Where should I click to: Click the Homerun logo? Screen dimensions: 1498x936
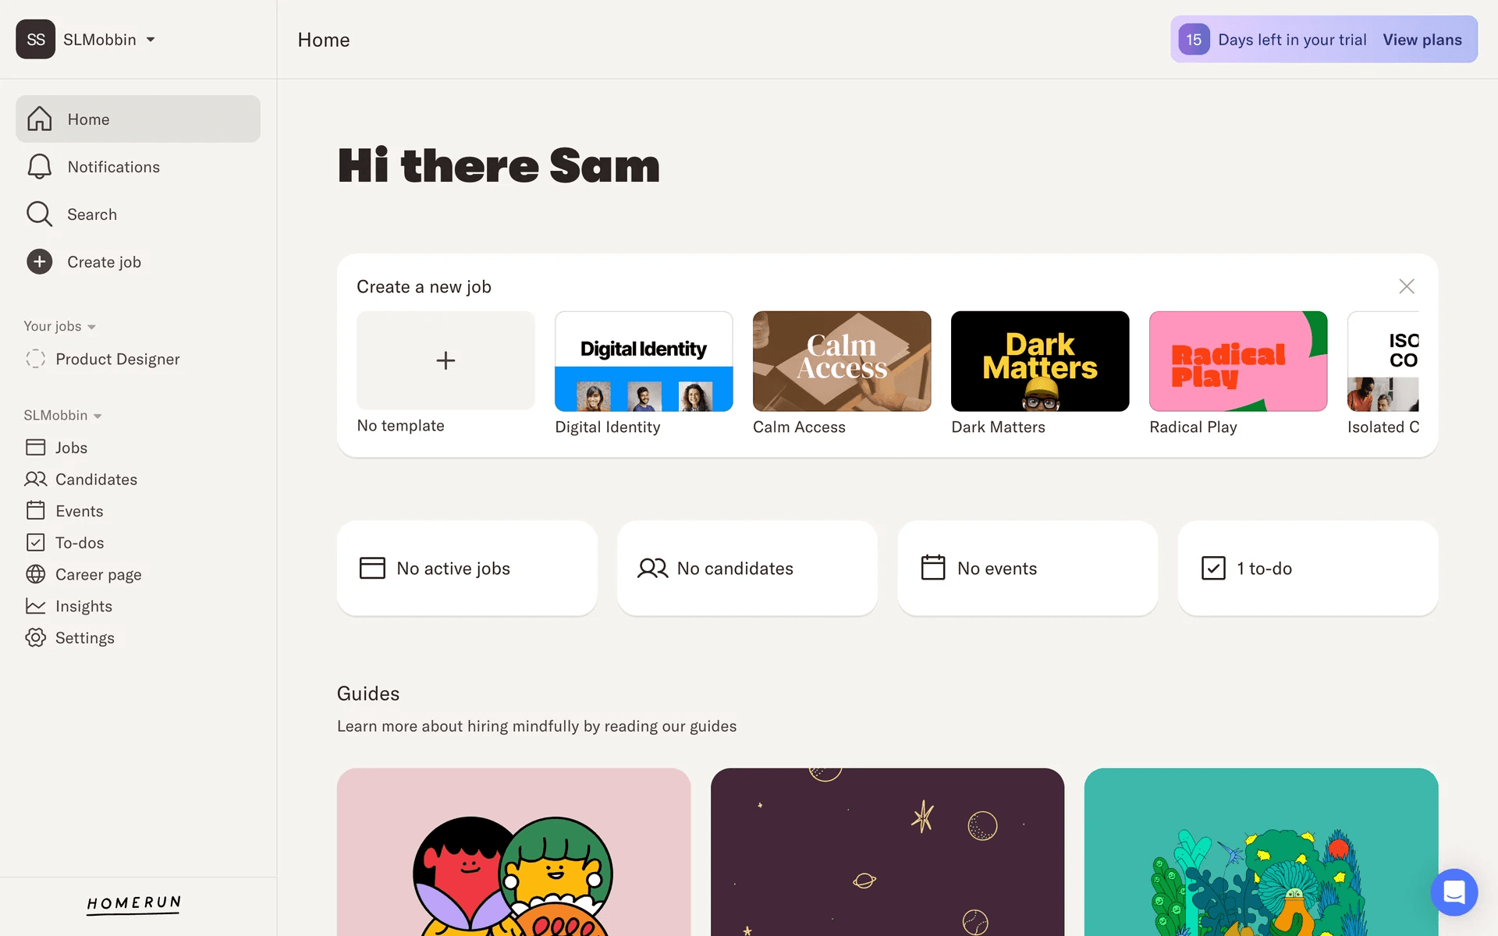coord(134,904)
